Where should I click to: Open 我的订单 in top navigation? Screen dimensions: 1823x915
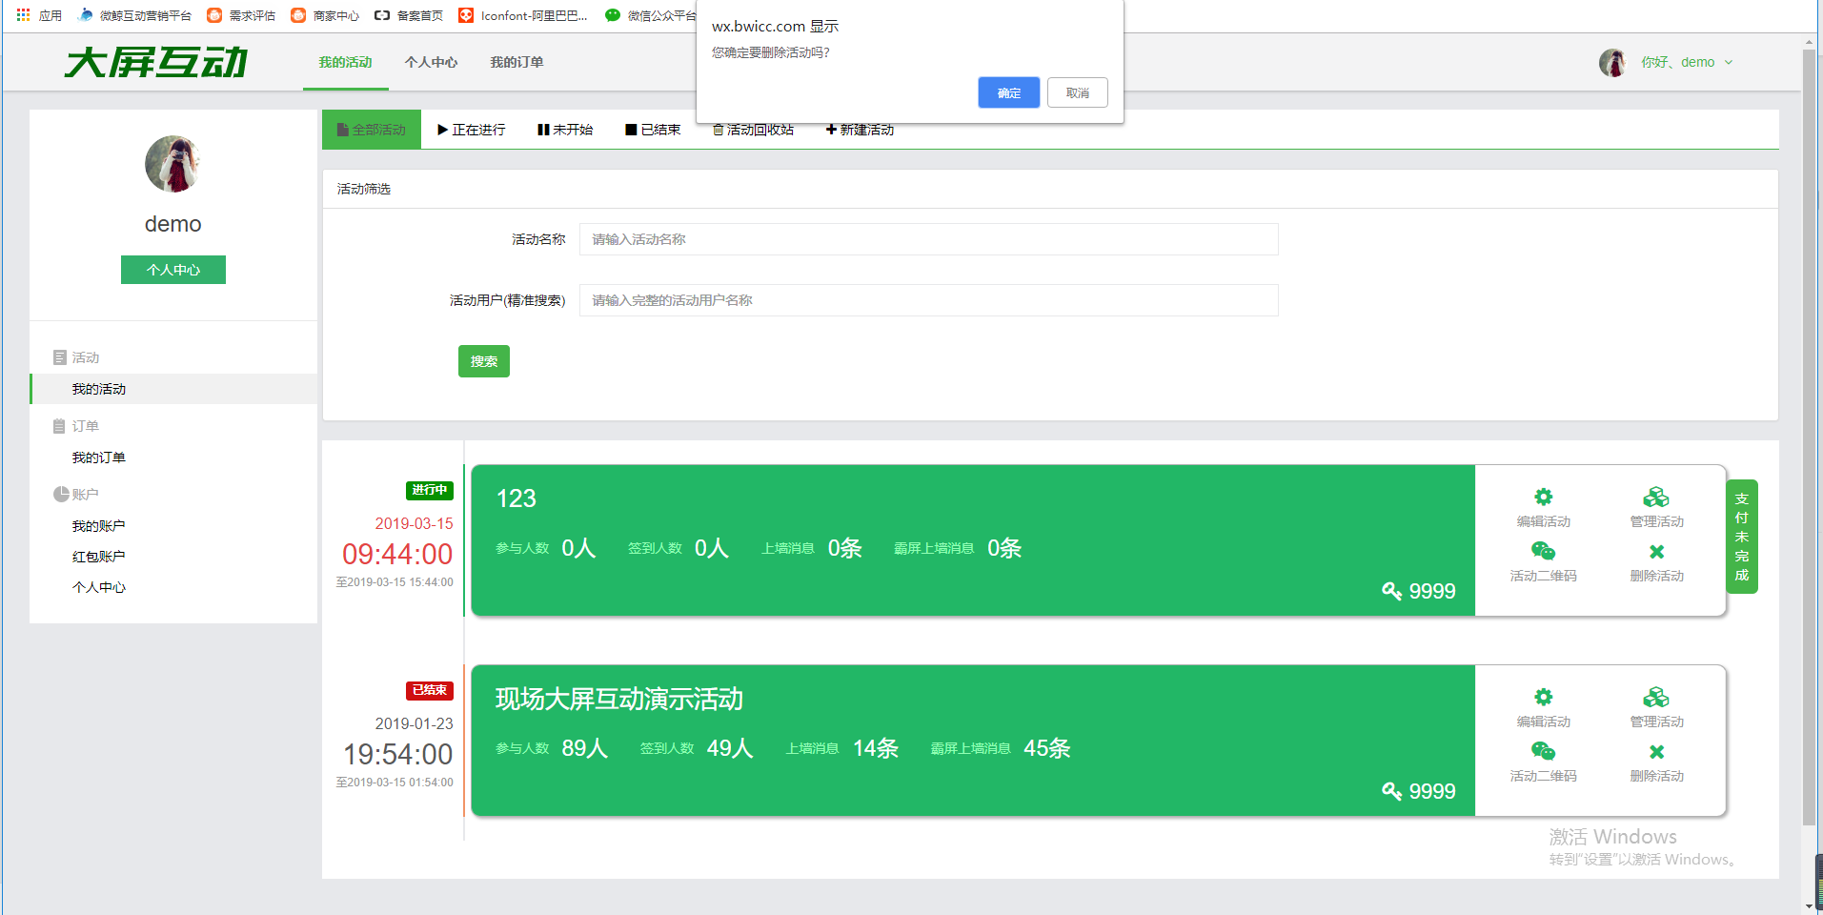pos(517,63)
